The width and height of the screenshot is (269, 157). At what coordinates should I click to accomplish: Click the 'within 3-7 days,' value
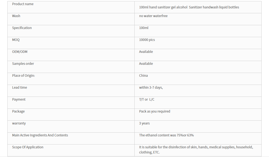[151, 88]
